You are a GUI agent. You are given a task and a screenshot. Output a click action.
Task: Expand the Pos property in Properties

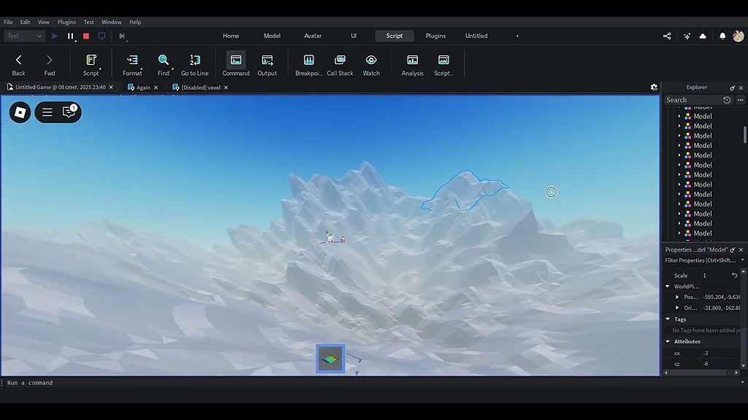pos(676,297)
